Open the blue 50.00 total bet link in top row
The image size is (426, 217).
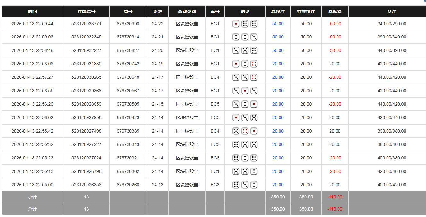(278, 24)
